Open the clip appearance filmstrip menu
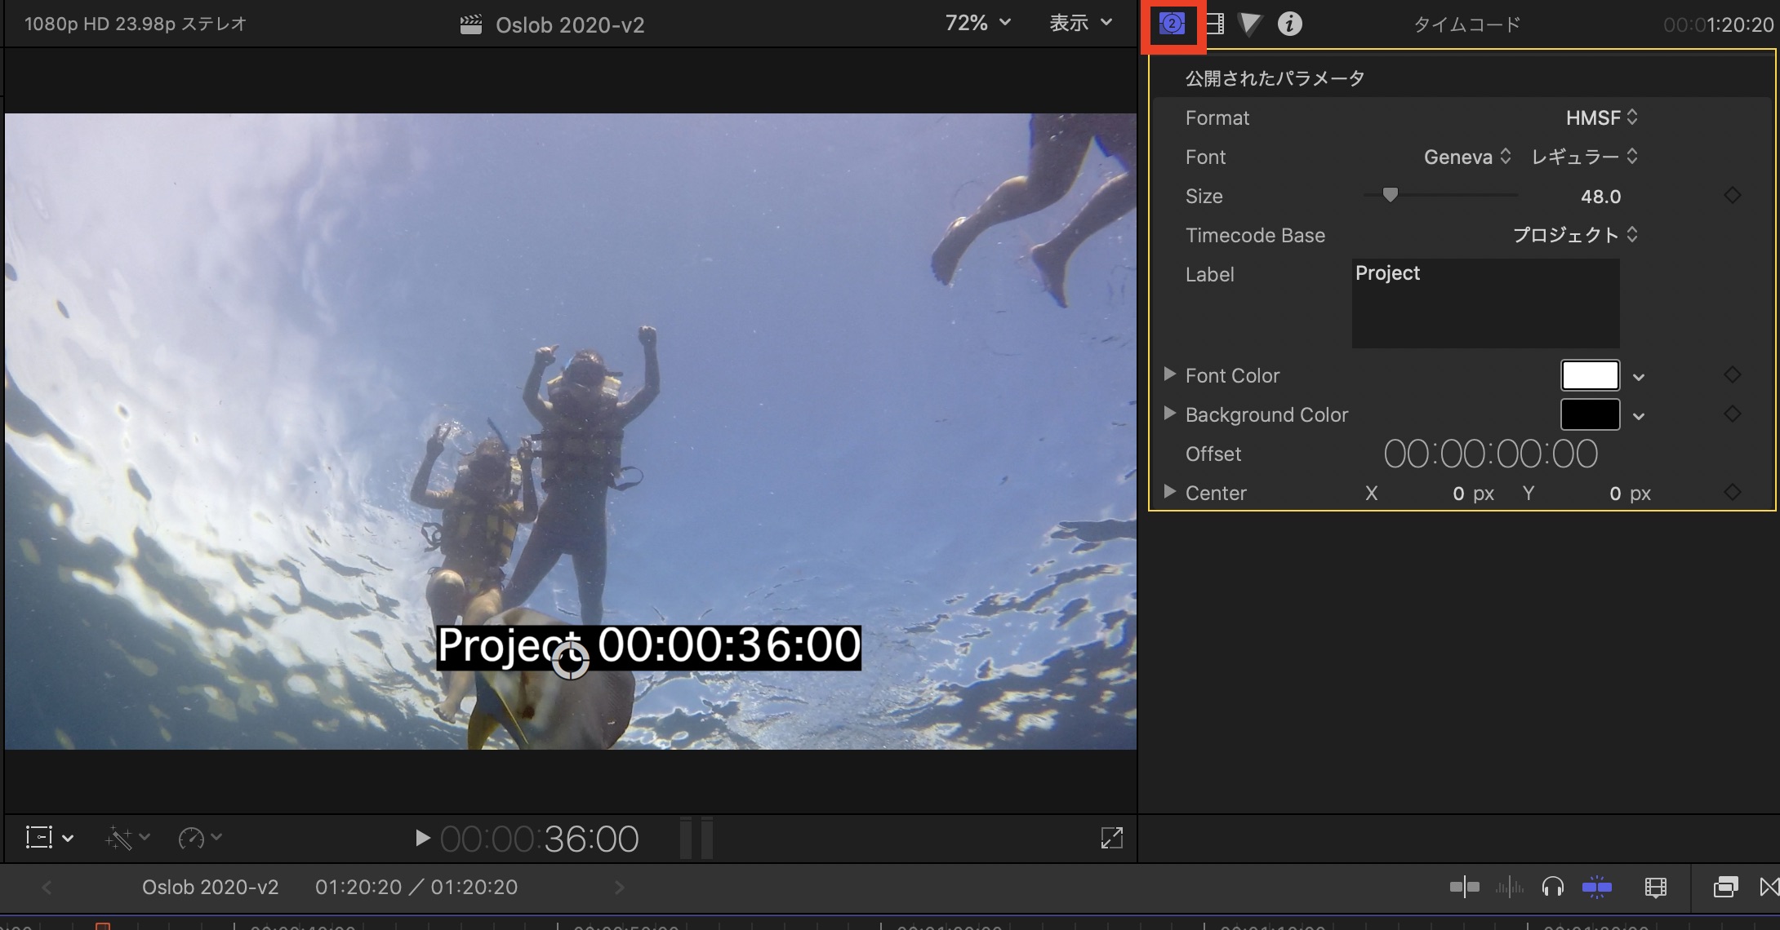The height and width of the screenshot is (930, 1780). pyautogui.click(x=1655, y=887)
